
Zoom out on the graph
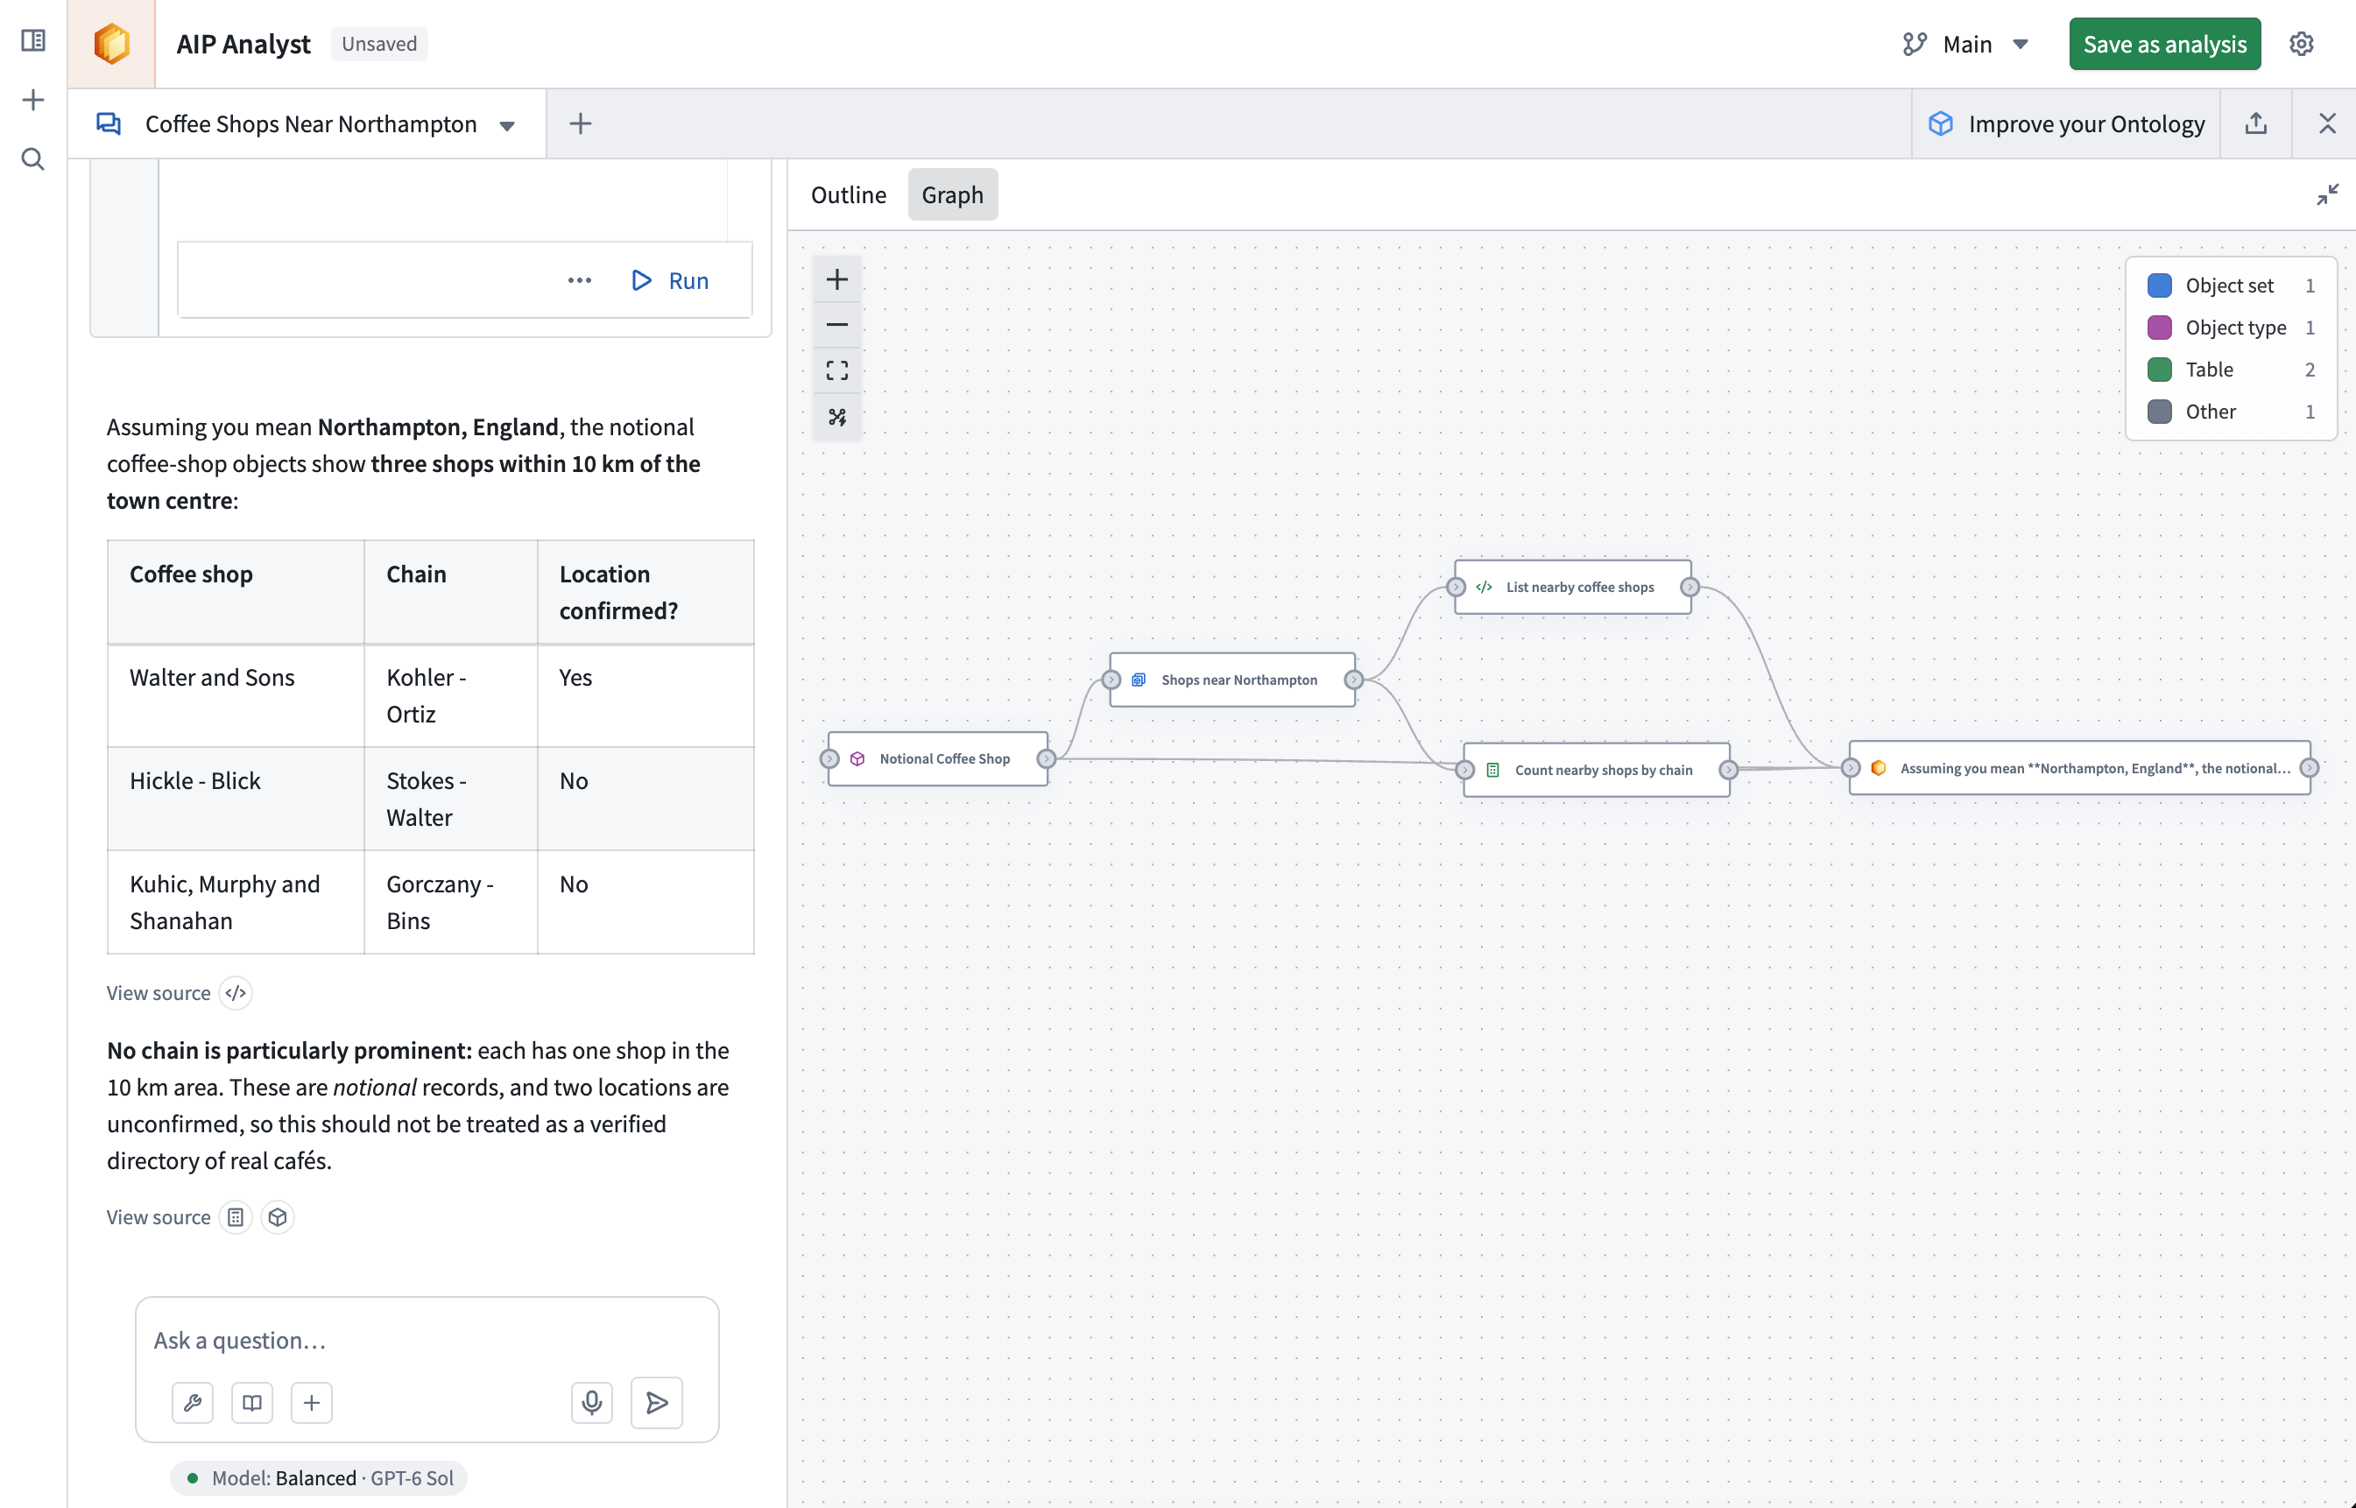[x=837, y=325]
